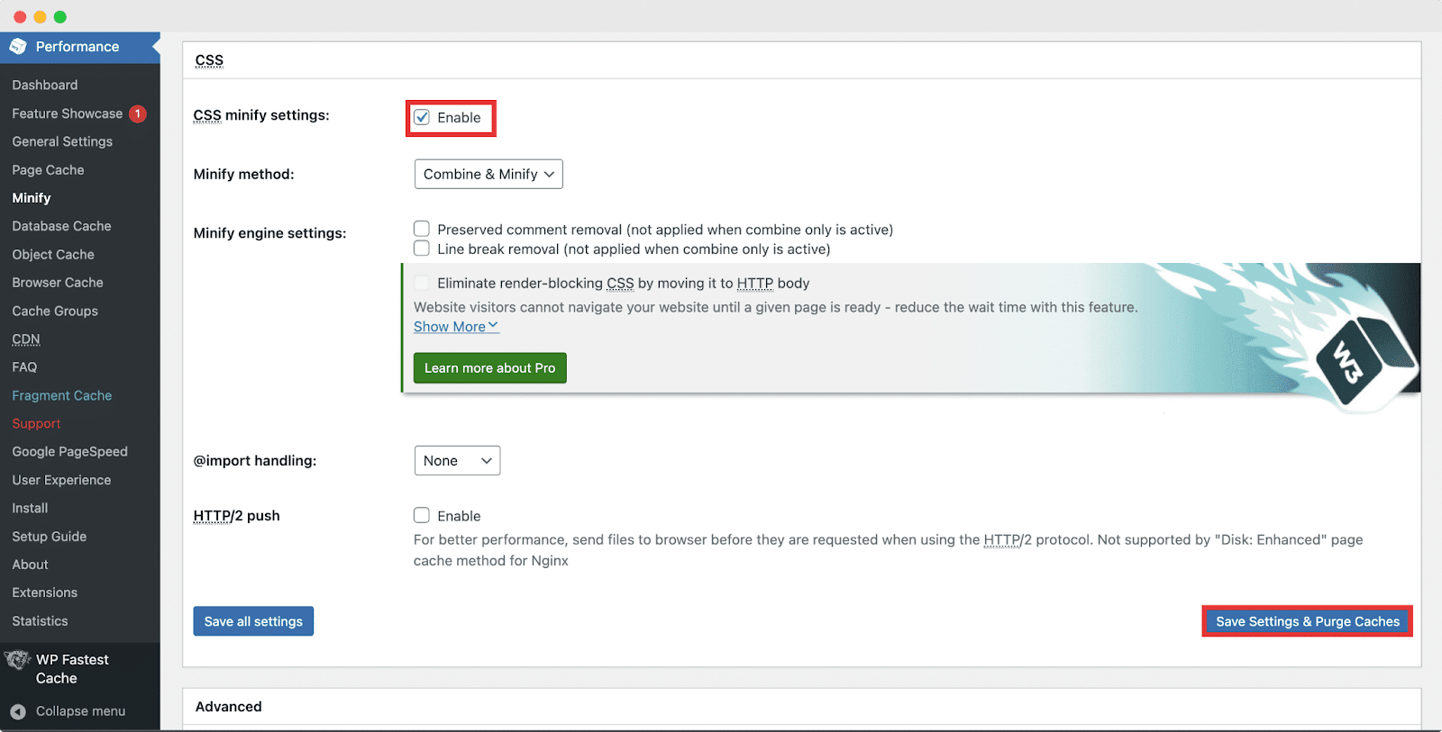Go to General Settings
This screenshot has width=1442, height=732.
[x=62, y=141]
